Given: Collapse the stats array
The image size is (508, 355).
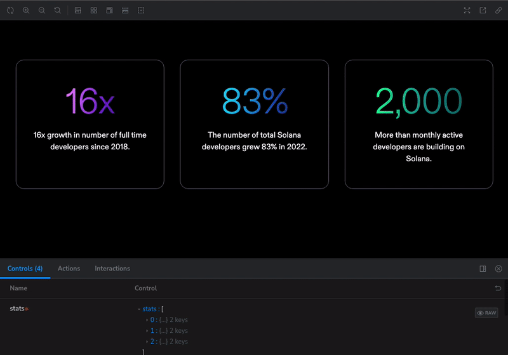Looking at the screenshot, I should click(139, 309).
